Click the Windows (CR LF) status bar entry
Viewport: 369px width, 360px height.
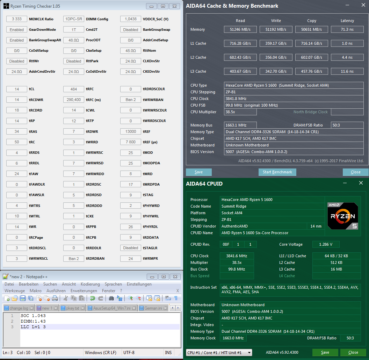click(x=101, y=352)
